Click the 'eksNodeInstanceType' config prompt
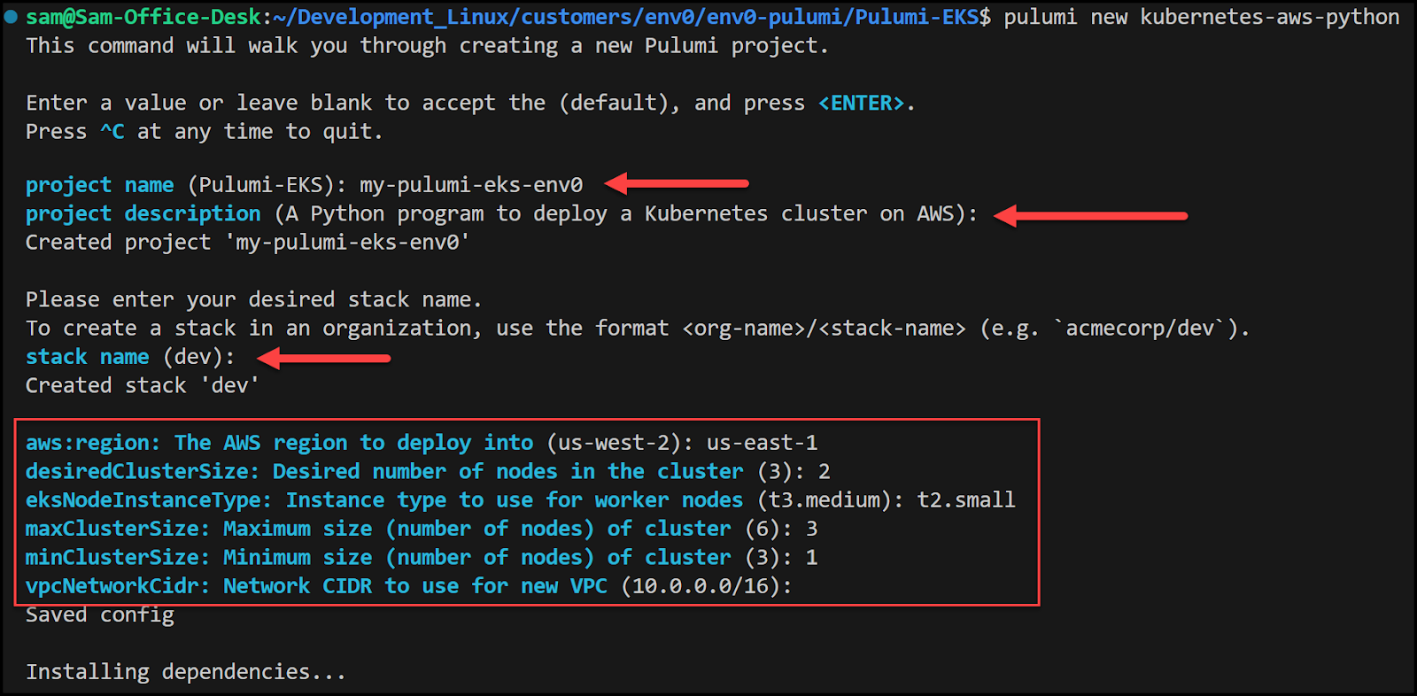Image resolution: width=1417 pixels, height=696 pixels. point(384,500)
